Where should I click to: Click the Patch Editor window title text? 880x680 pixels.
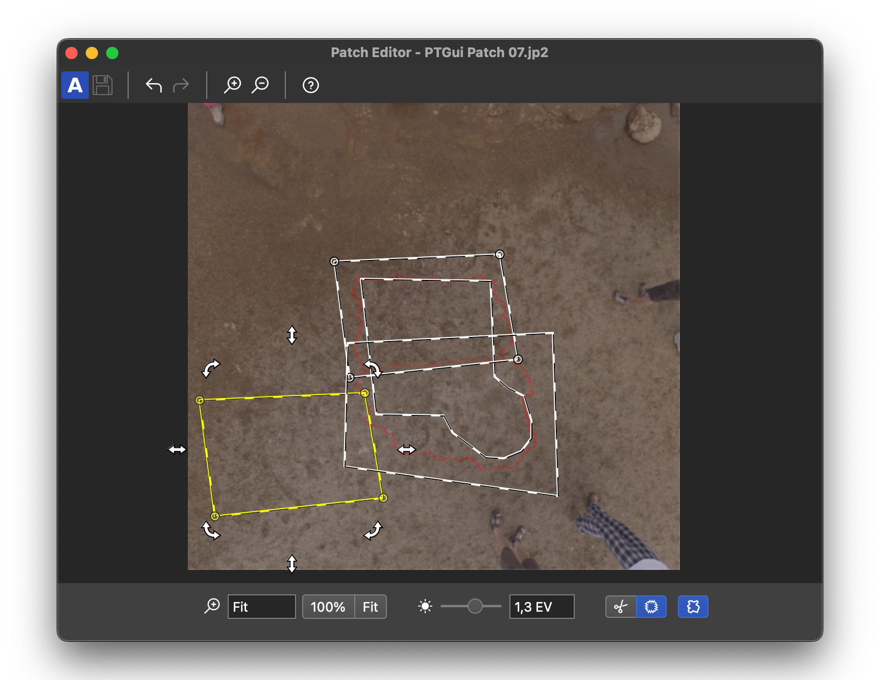[439, 53]
